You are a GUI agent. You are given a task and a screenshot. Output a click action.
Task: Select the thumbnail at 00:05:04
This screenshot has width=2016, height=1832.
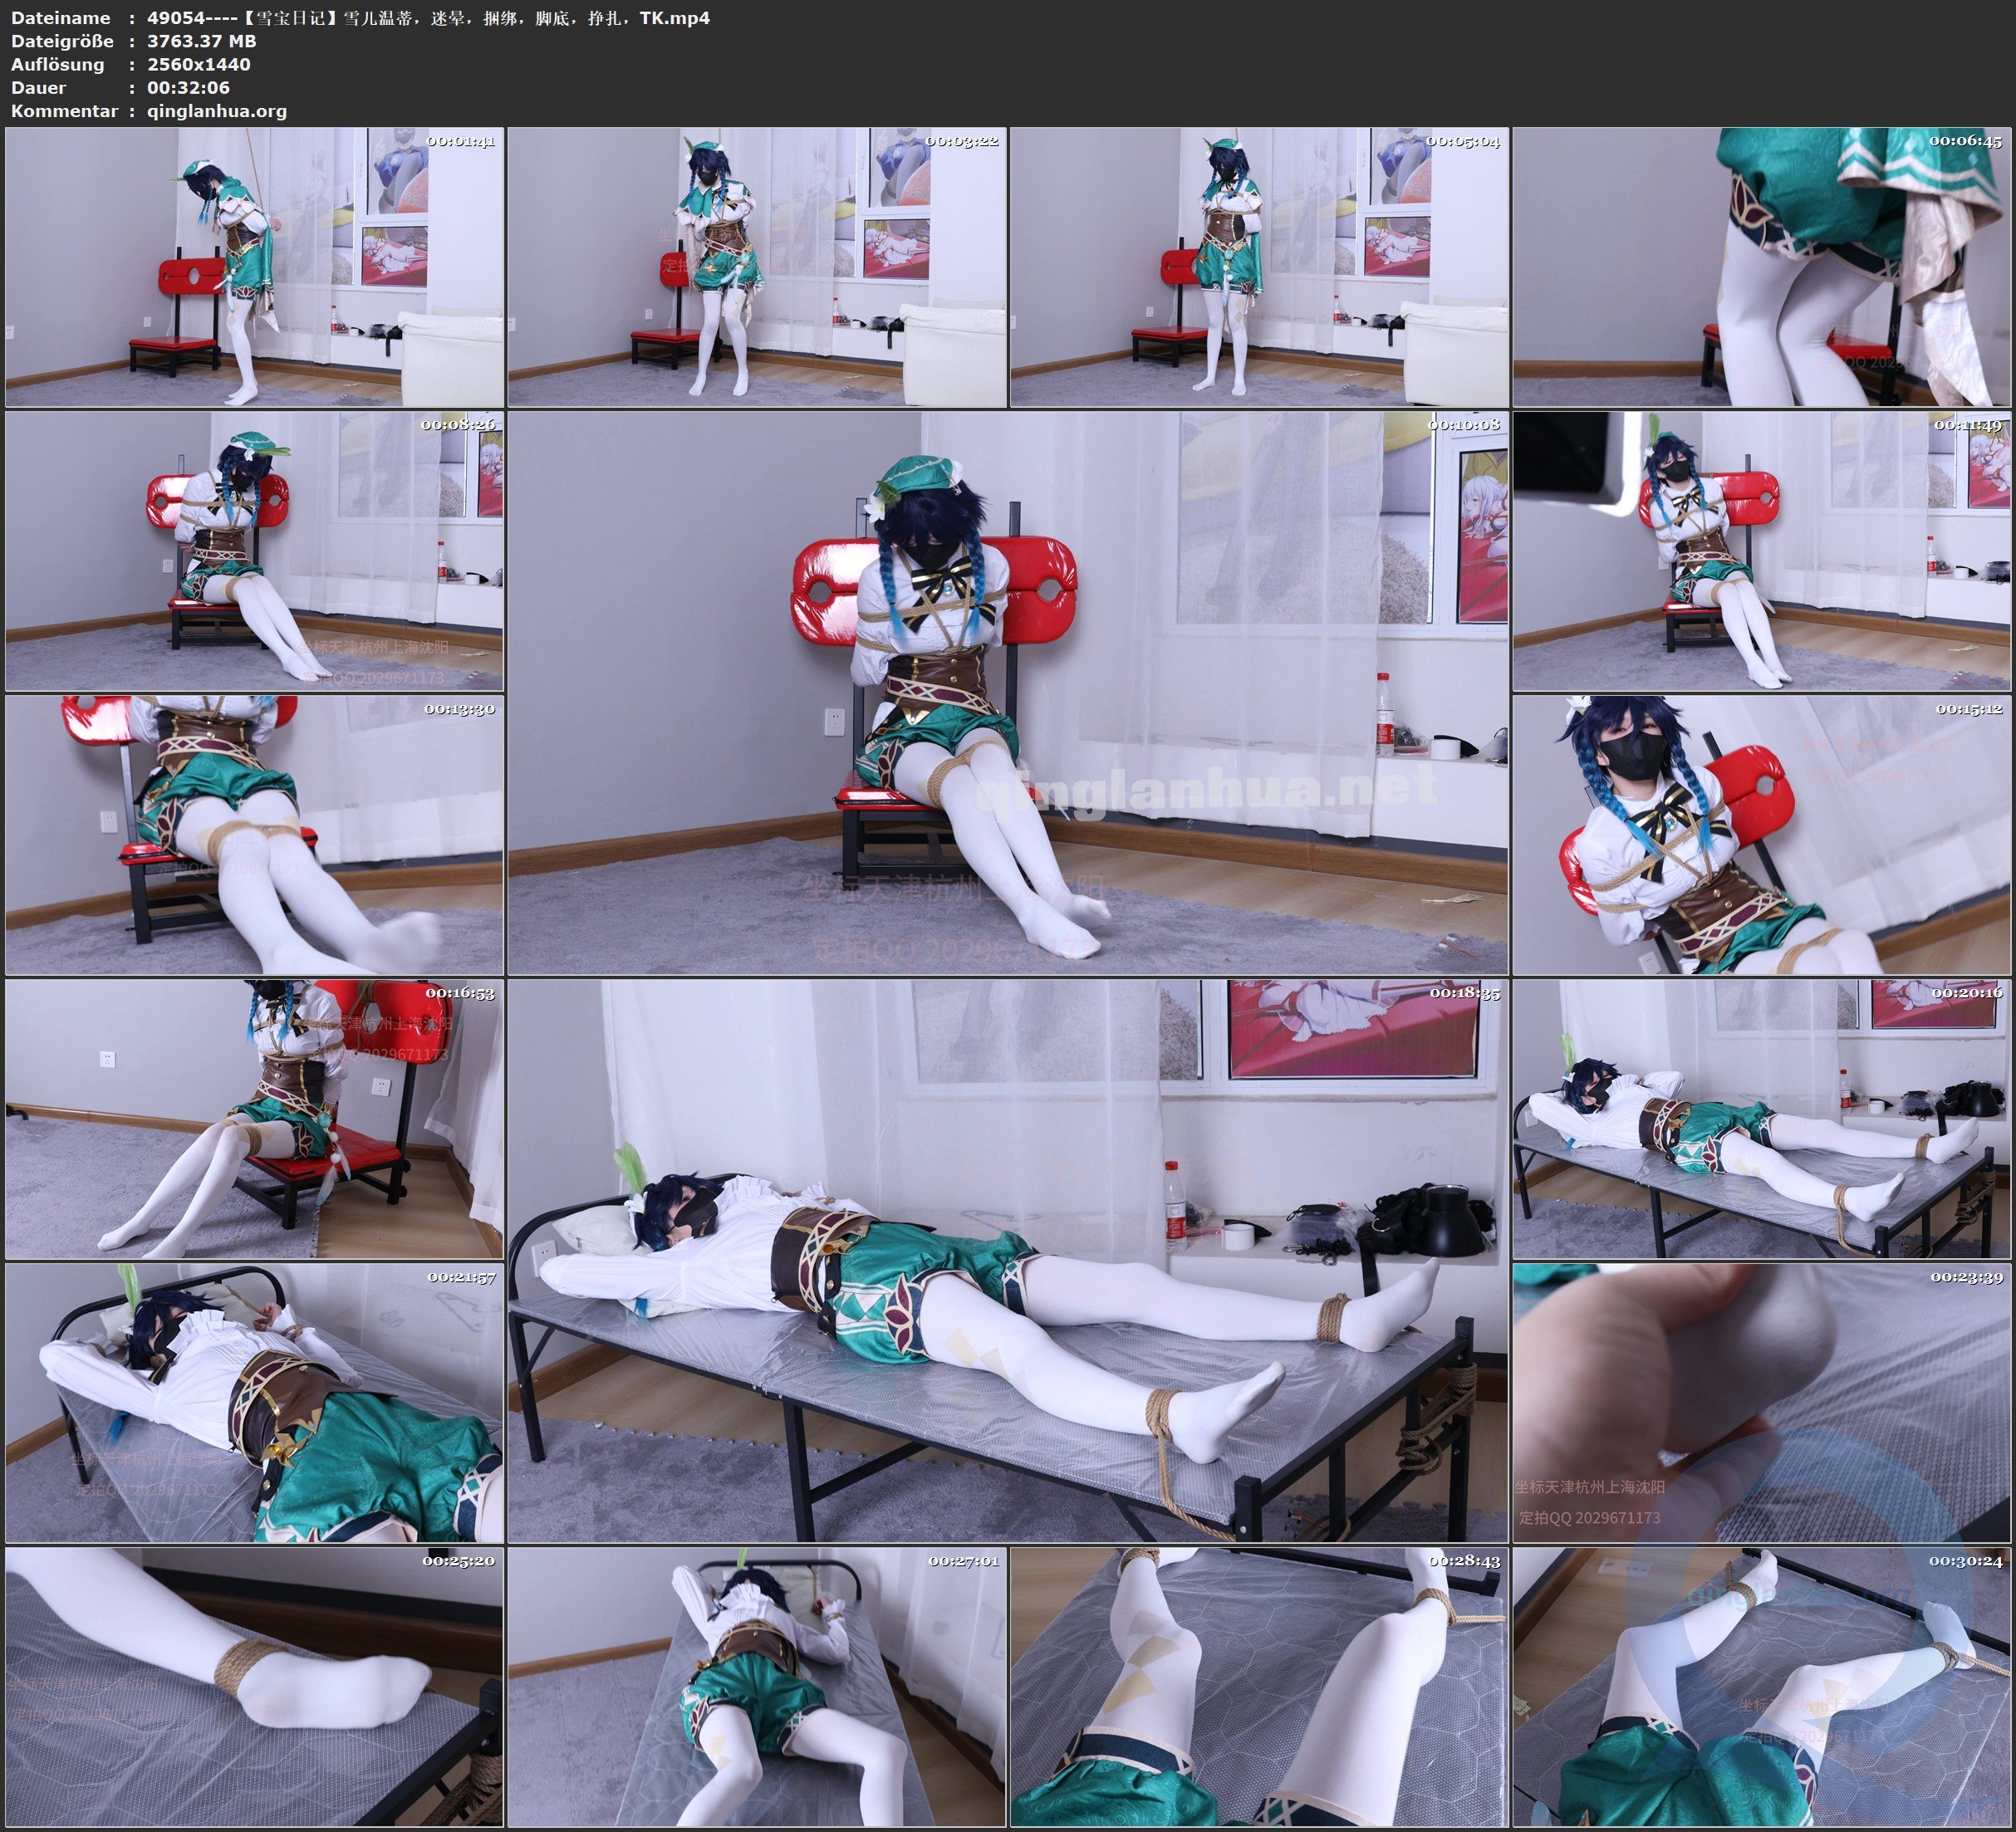pyautogui.click(x=1259, y=267)
